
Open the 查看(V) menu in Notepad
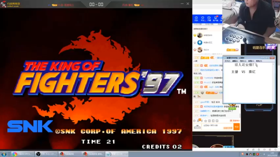click(x=251, y=61)
